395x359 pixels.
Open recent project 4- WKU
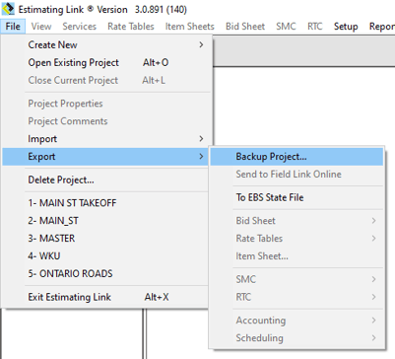click(x=106, y=256)
